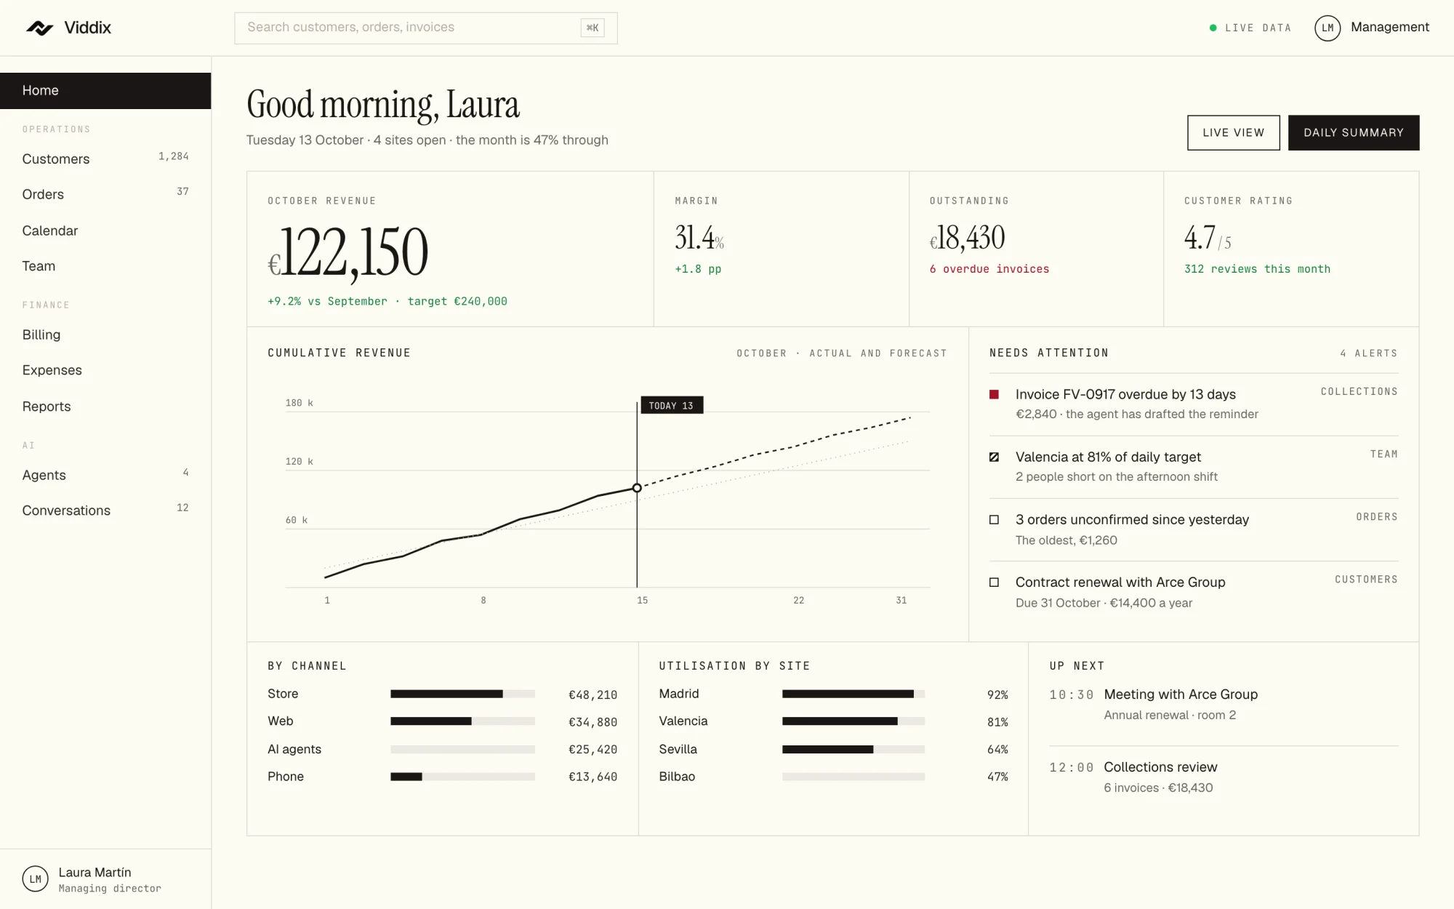Click the Live View button
This screenshot has width=1454, height=909.
coord(1233,132)
